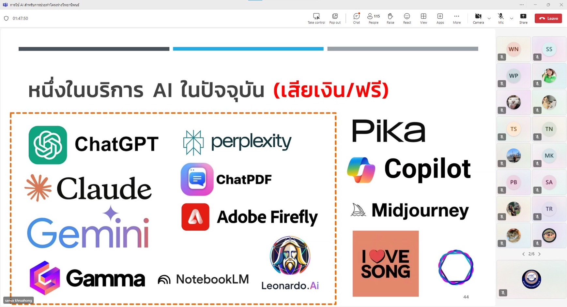Screen dimensions: 567x307
Task: Go to previous participants page
Action: coord(524,254)
